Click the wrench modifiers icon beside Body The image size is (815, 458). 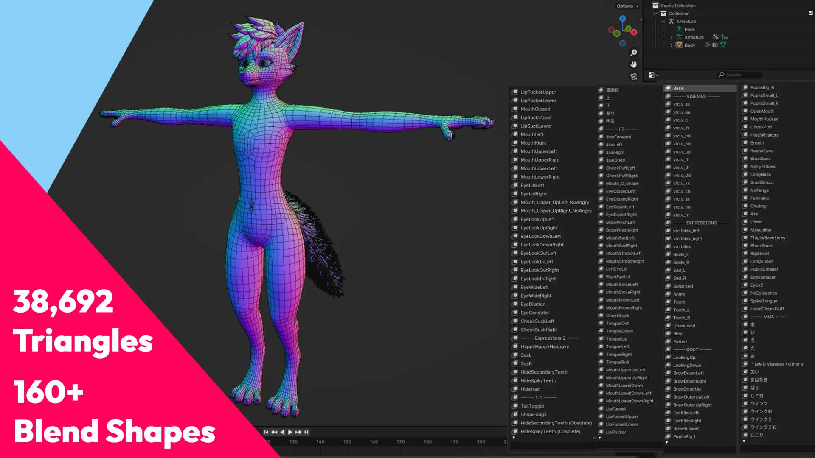click(707, 45)
